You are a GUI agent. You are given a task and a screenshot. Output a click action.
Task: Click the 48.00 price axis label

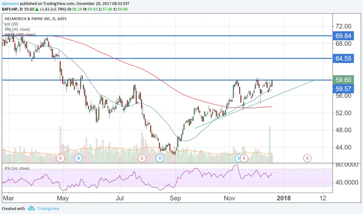pyautogui.click(x=343, y=130)
